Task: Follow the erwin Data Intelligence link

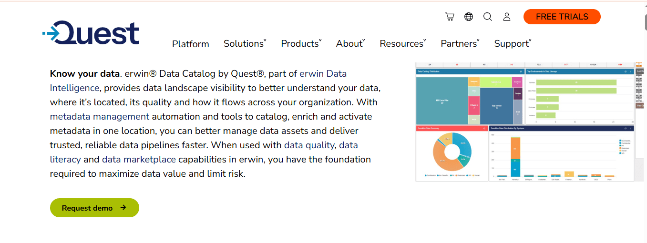Action: (198, 81)
